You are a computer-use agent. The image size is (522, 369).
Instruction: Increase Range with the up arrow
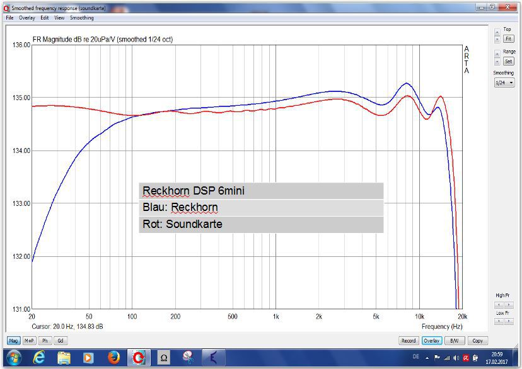[x=497, y=54]
